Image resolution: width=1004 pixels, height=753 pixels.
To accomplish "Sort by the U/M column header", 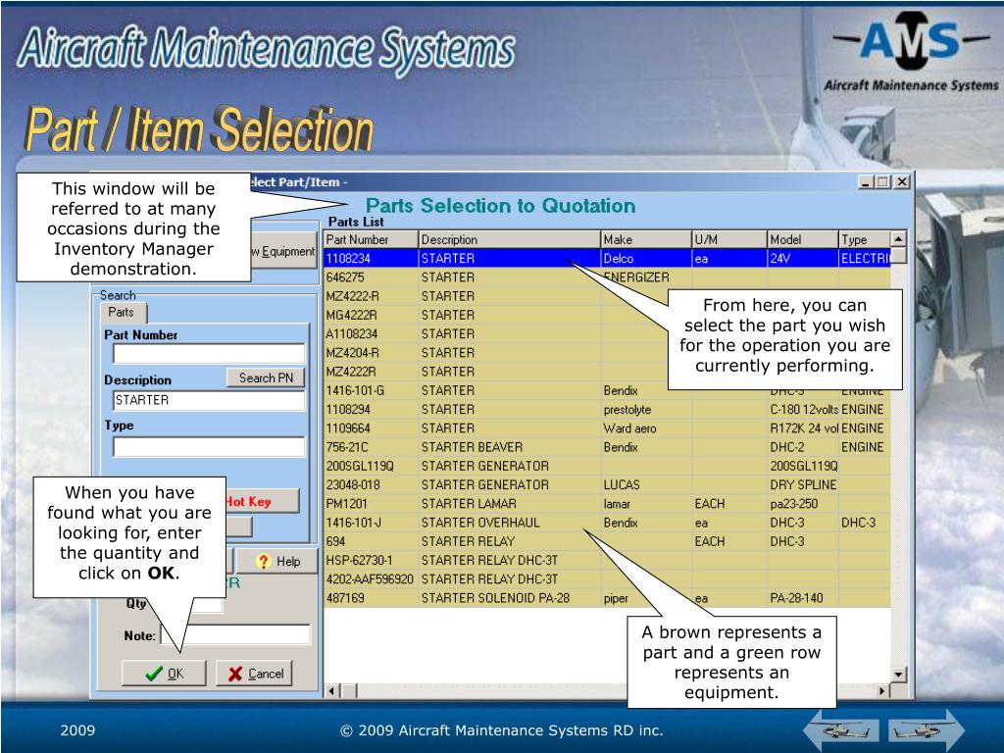I will click(729, 239).
